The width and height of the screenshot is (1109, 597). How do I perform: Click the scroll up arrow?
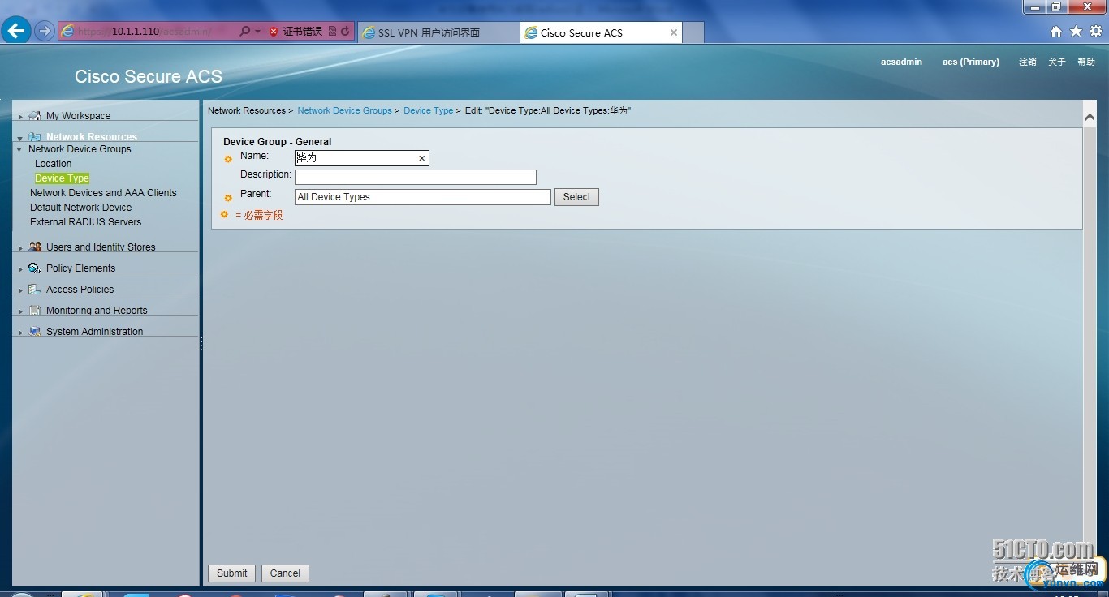coord(1090,118)
